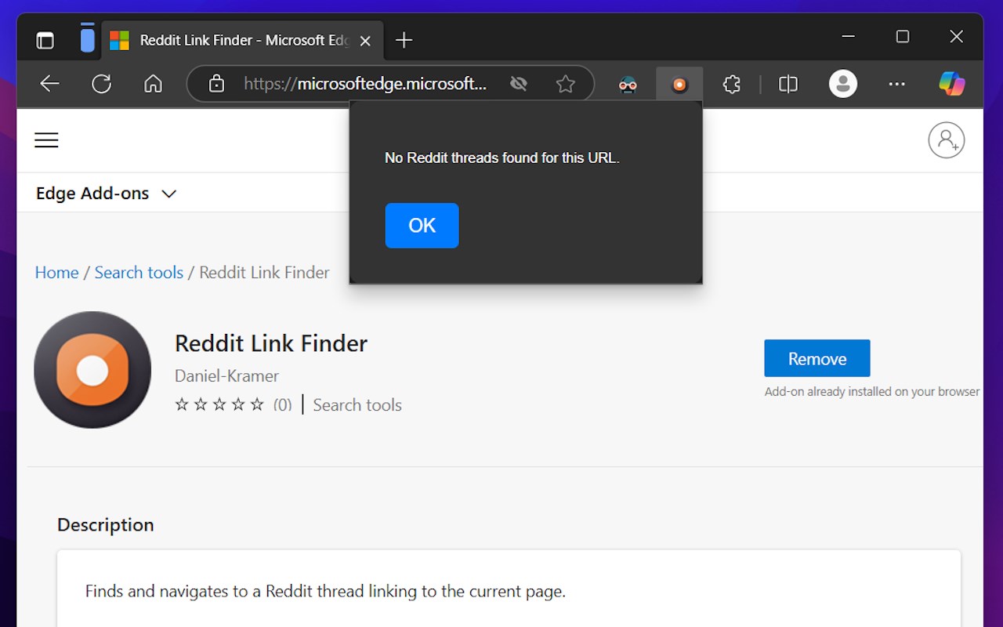The height and width of the screenshot is (627, 1003).
Task: Go back to the previous page
Action: (50, 84)
